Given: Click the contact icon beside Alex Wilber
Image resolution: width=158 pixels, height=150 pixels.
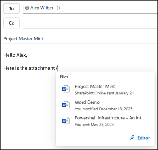Looking at the screenshot, I should click(27, 8).
